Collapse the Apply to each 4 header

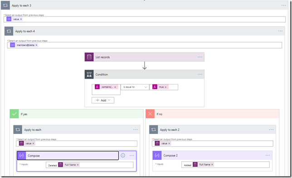point(145,31)
